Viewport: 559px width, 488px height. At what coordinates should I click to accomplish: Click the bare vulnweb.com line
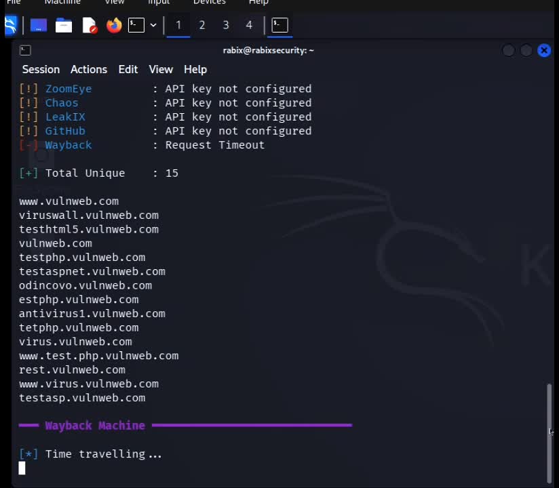tap(56, 243)
